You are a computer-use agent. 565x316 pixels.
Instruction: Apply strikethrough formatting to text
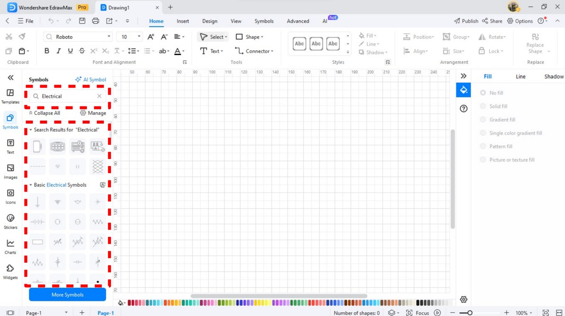click(x=82, y=51)
